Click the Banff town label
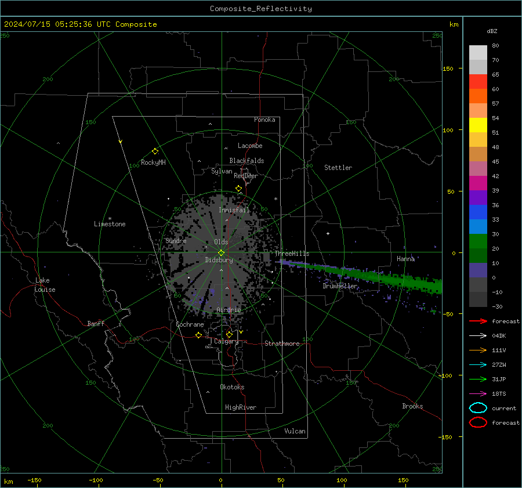The image size is (522, 488). coord(96,324)
